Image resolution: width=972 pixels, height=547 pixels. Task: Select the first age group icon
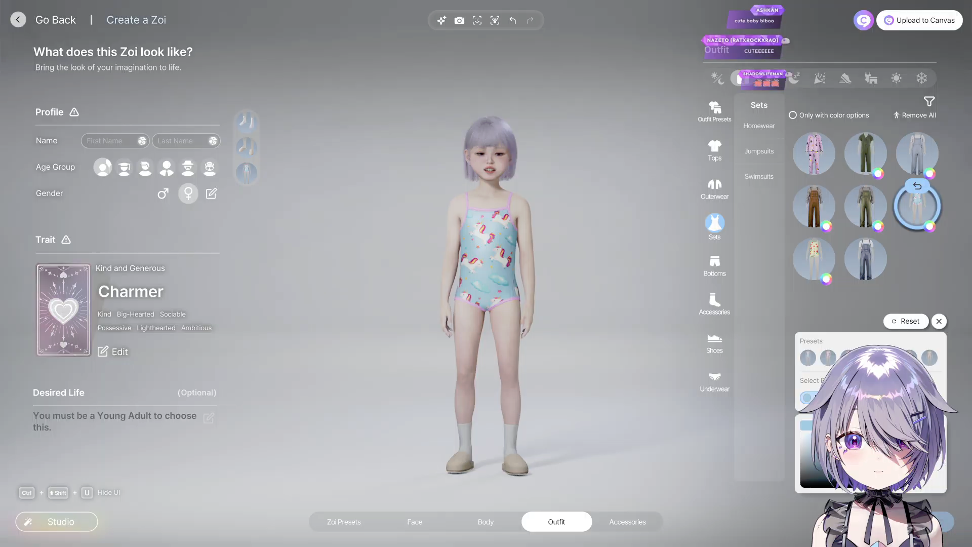pos(103,167)
